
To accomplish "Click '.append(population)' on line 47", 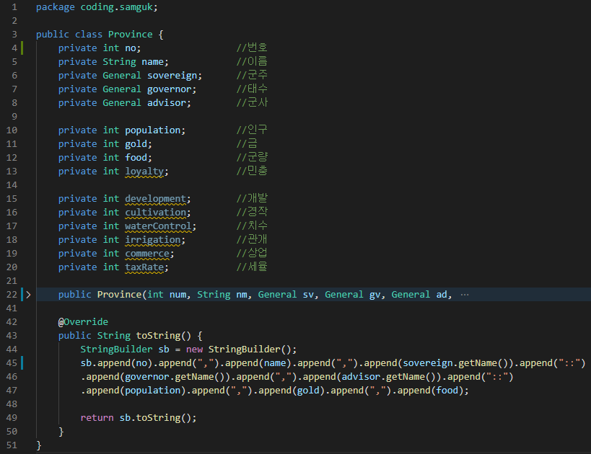I will click(x=133, y=391).
